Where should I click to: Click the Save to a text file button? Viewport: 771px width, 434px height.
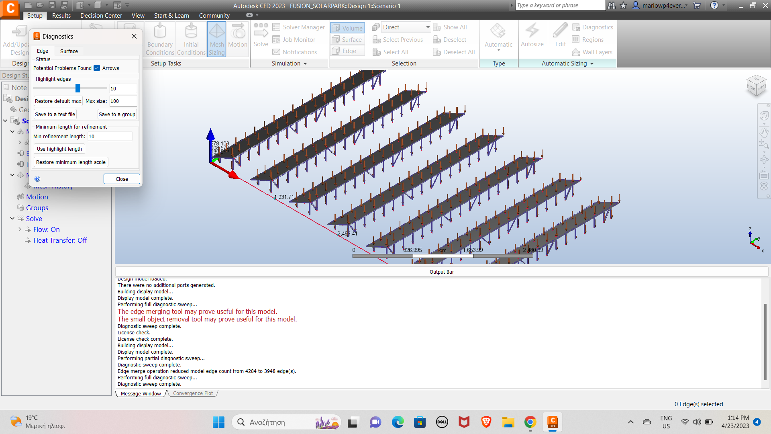pyautogui.click(x=55, y=114)
